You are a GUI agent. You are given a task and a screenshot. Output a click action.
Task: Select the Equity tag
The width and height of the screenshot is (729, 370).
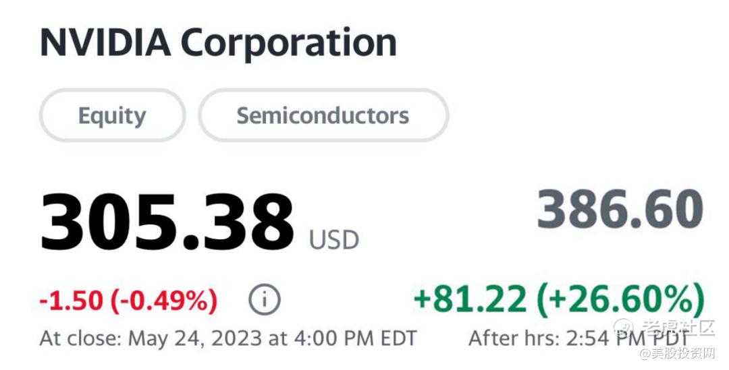112,116
